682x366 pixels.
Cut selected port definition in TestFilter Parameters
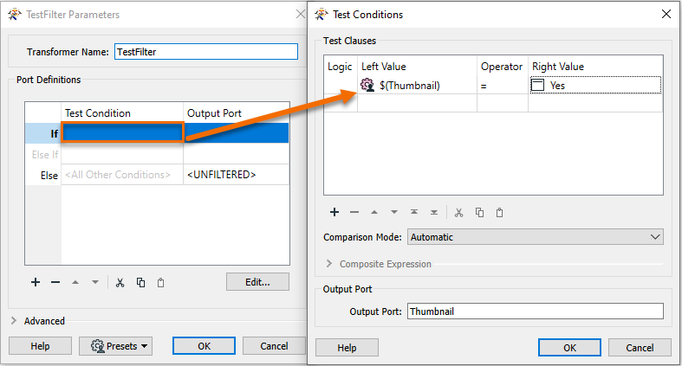[x=120, y=283]
